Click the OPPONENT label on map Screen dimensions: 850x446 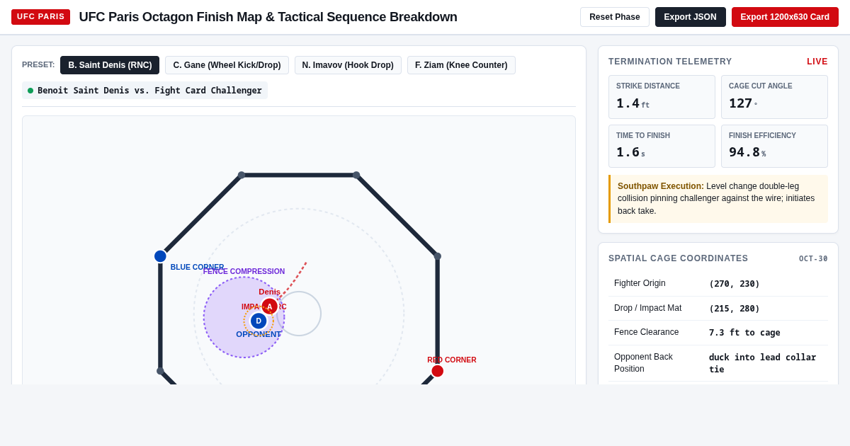coord(259,334)
